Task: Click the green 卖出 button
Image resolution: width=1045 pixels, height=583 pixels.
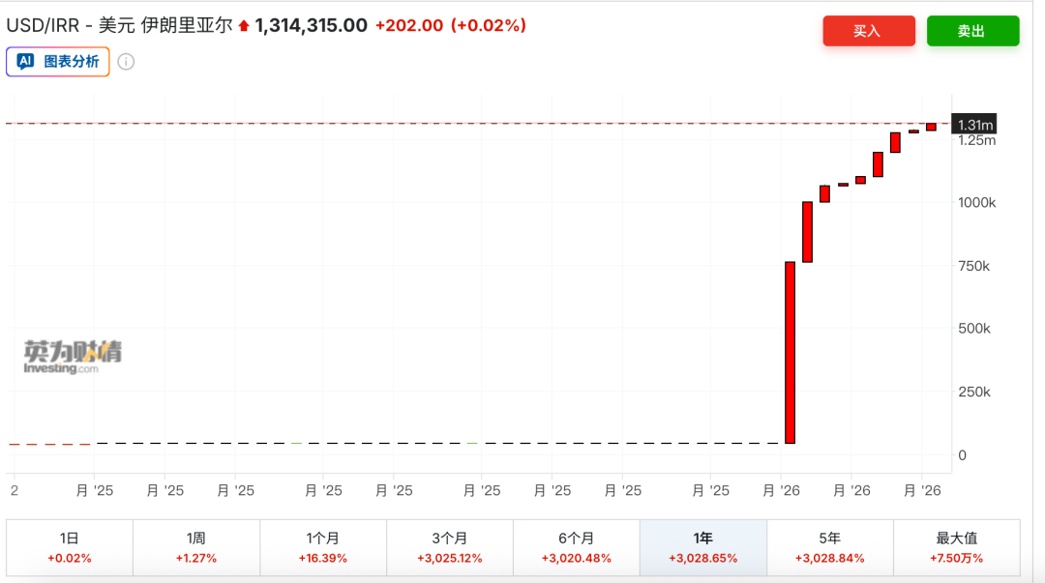Action: coord(971,31)
